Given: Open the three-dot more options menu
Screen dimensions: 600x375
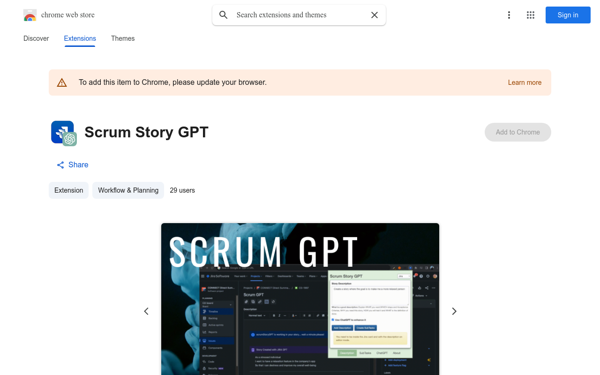Looking at the screenshot, I should click(509, 15).
